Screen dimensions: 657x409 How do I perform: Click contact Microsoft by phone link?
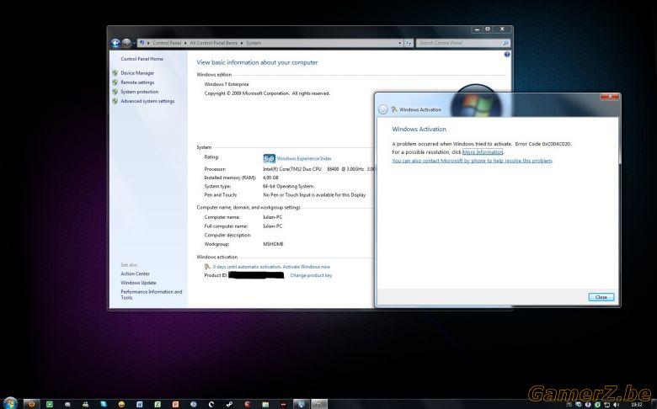tap(472, 161)
